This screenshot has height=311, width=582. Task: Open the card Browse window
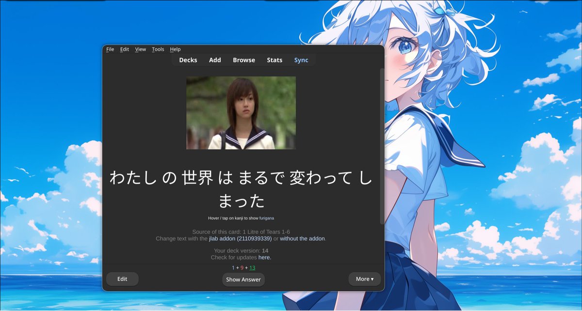pos(244,60)
